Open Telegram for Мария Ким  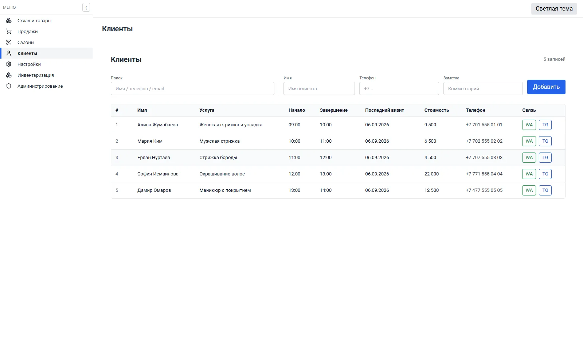(x=545, y=141)
